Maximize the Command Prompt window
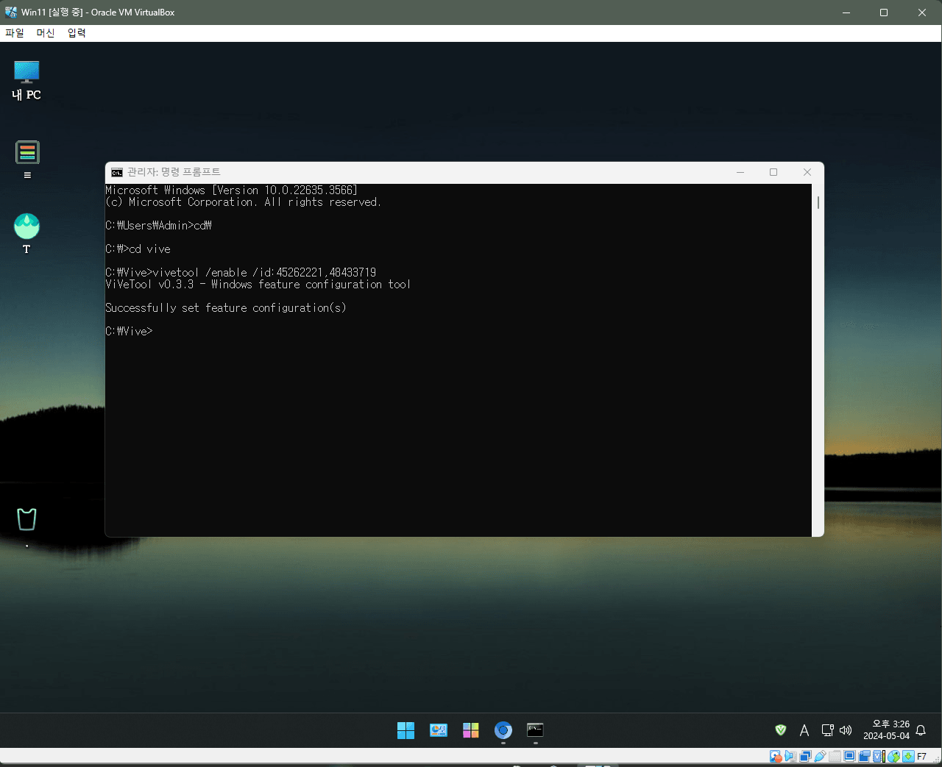The width and height of the screenshot is (942, 767). click(773, 172)
